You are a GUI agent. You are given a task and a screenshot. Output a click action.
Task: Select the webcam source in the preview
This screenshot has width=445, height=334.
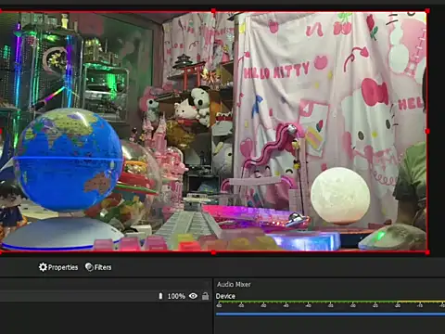pos(213,132)
